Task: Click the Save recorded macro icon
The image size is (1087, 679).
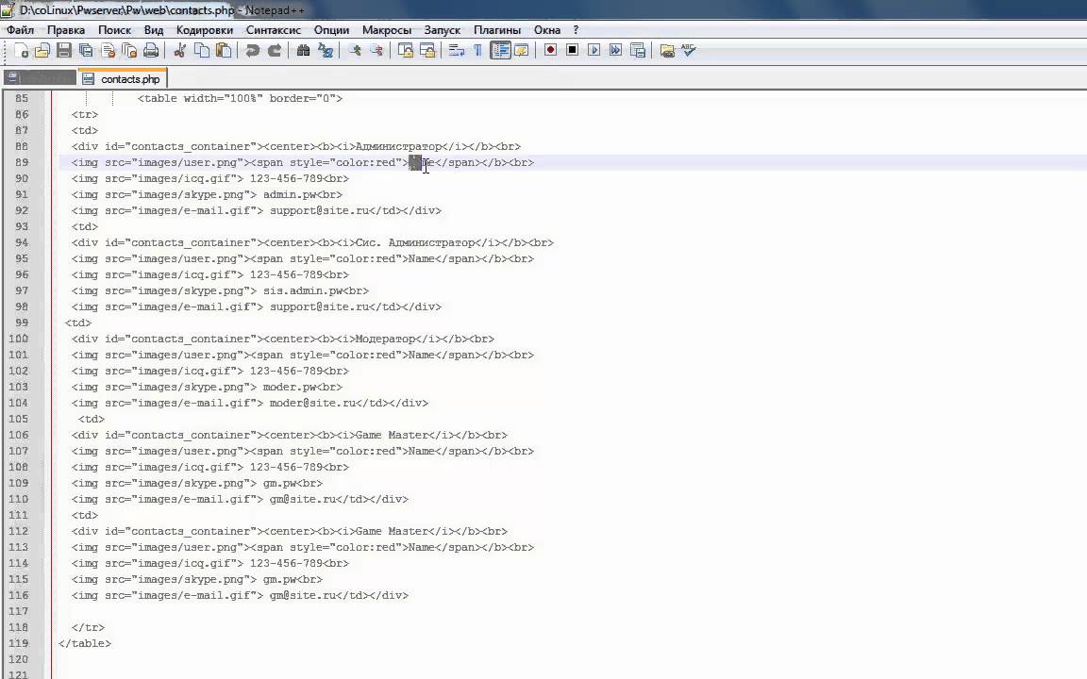Action: pyautogui.click(x=638, y=51)
